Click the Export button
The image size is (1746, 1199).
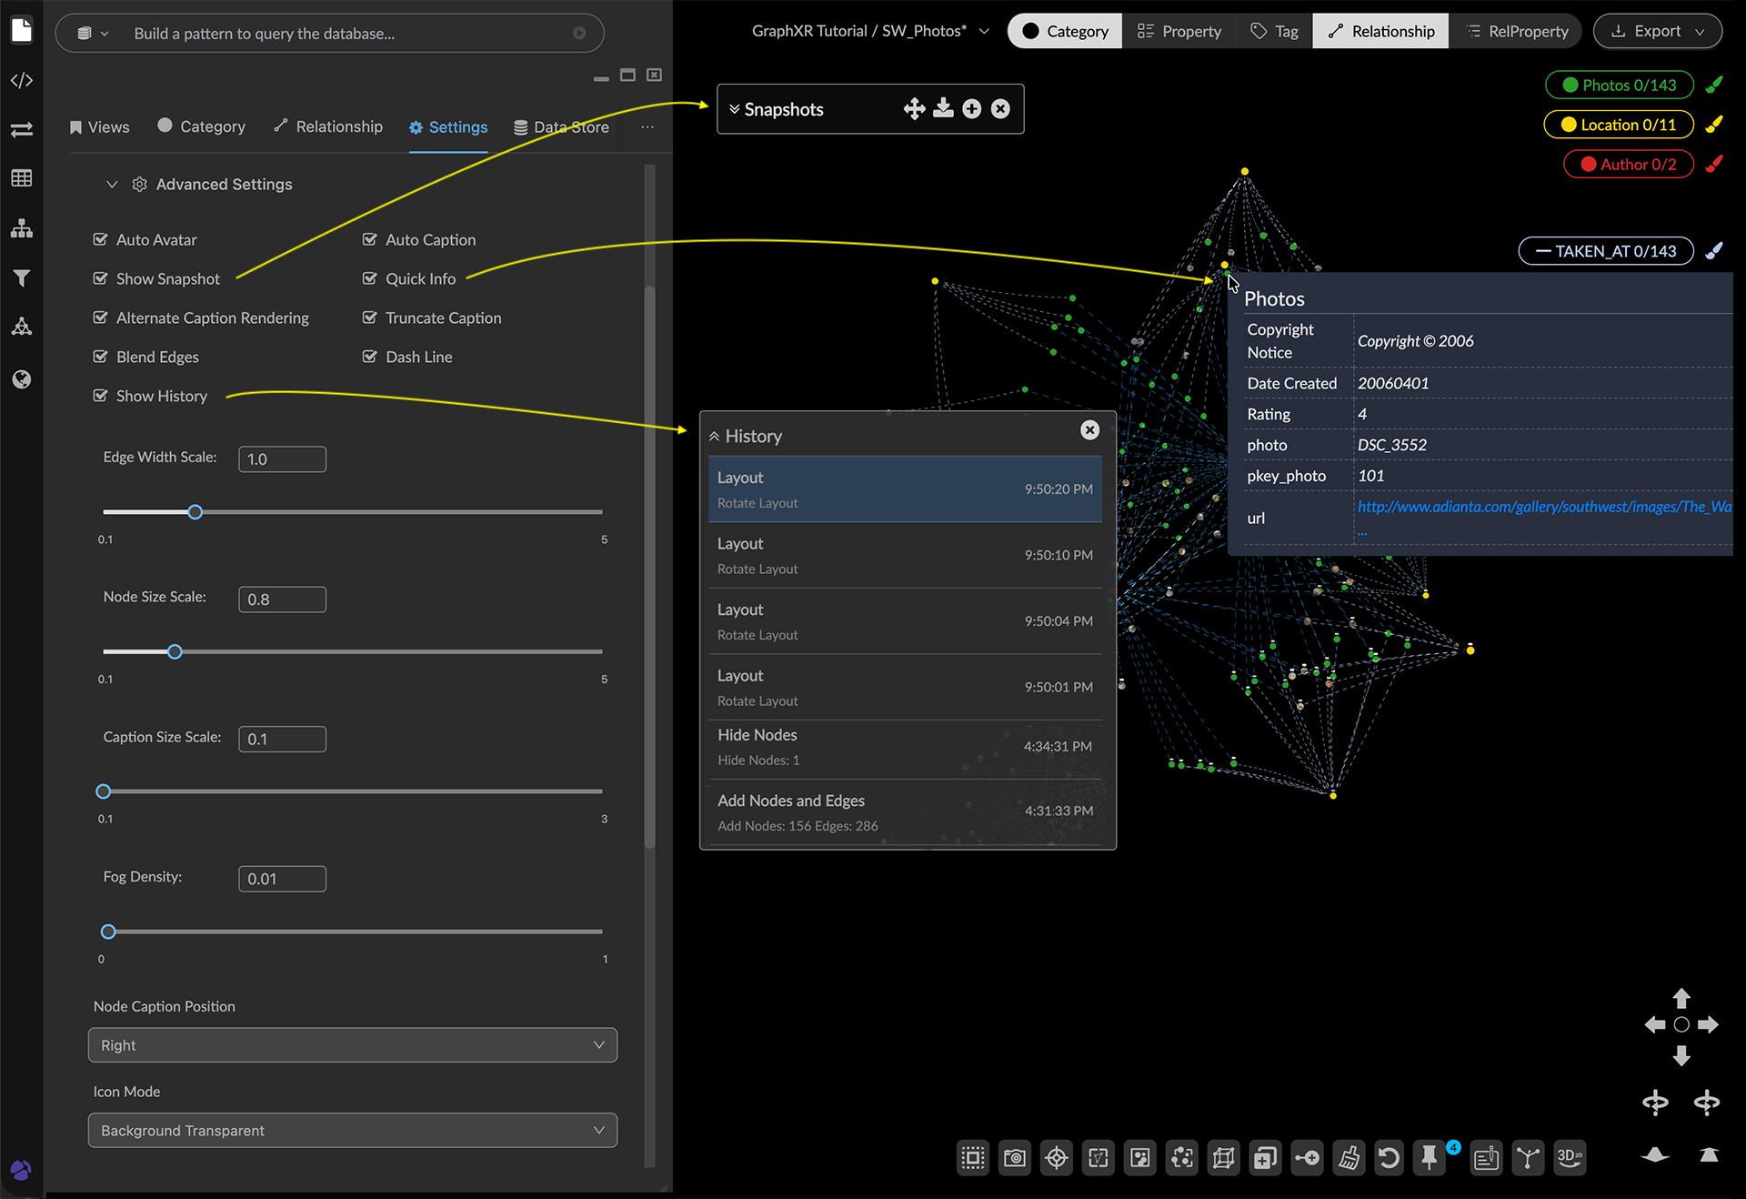(x=1657, y=31)
